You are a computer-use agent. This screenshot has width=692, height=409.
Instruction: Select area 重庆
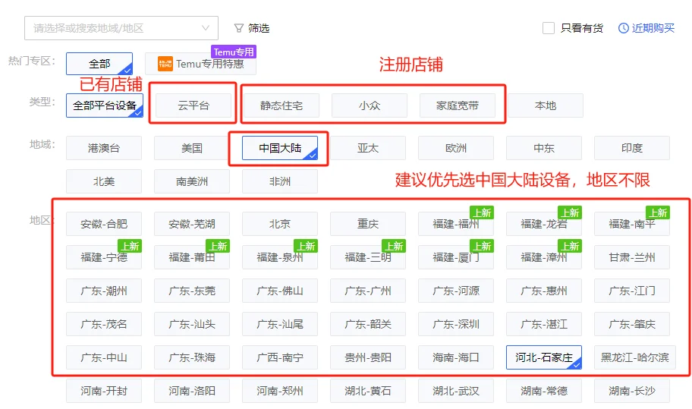(x=367, y=224)
